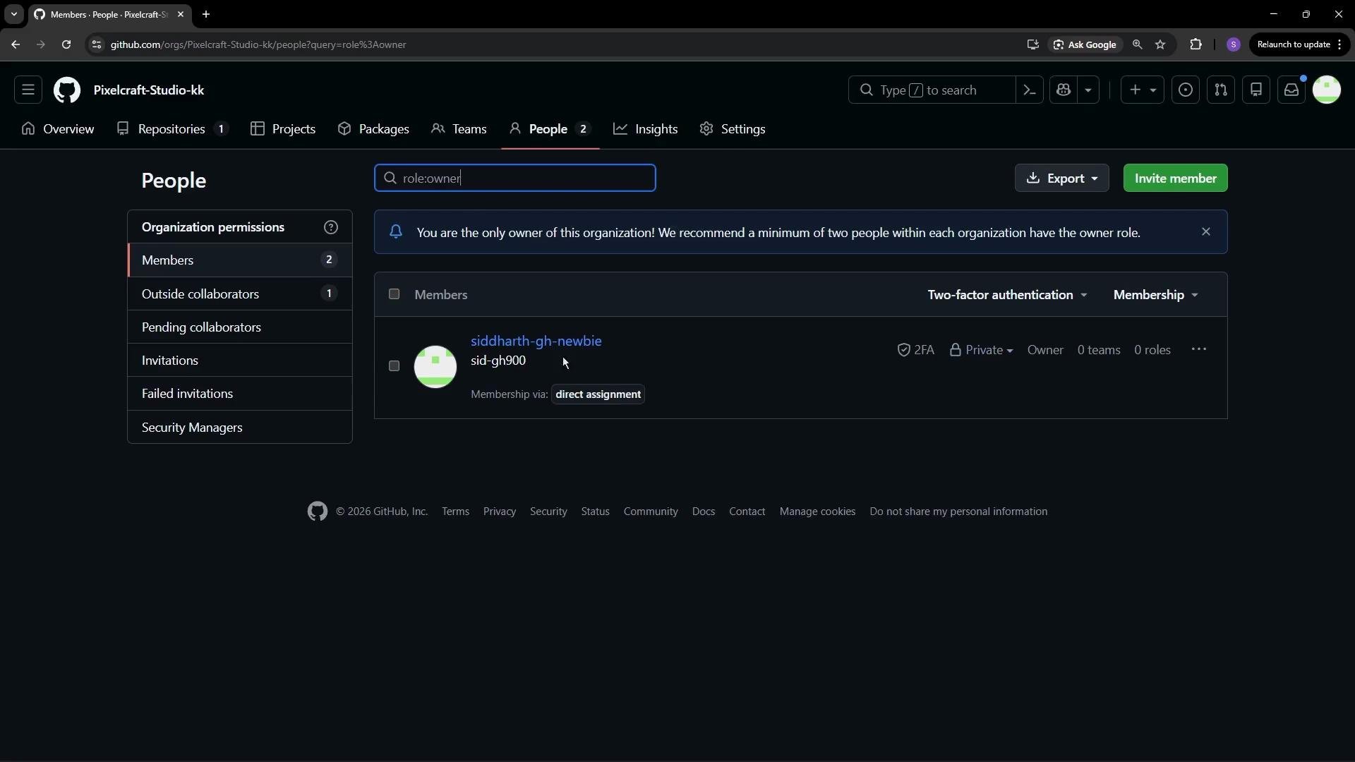The width and height of the screenshot is (1355, 762).
Task: Open the Repositories icon in the header
Action: [x=1256, y=90]
